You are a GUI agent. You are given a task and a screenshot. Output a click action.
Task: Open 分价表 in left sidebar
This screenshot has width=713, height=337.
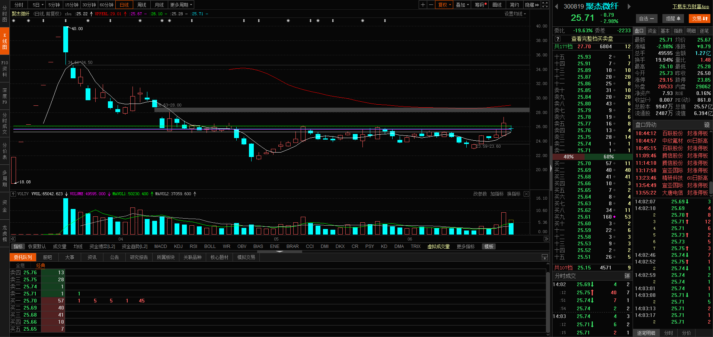(x=4, y=151)
